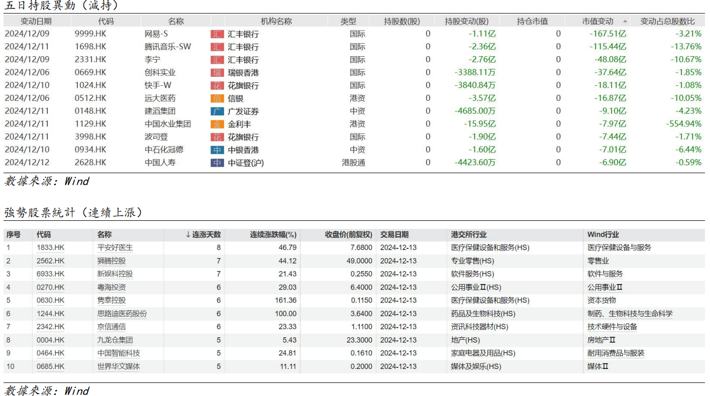Open stock code link 0685.HK
710x396 pixels.
[51, 366]
